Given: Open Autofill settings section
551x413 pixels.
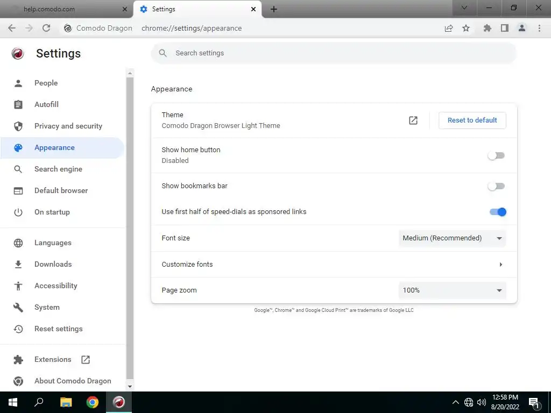Looking at the screenshot, I should (62, 105).
